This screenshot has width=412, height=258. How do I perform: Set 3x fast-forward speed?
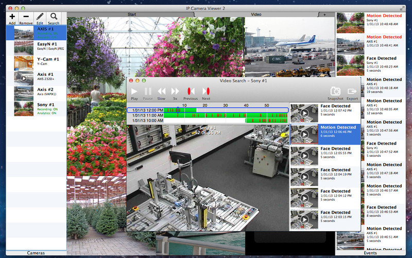point(175,91)
